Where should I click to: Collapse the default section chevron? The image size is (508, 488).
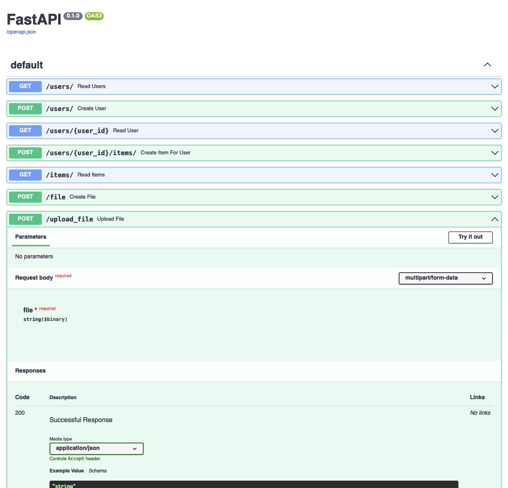487,65
